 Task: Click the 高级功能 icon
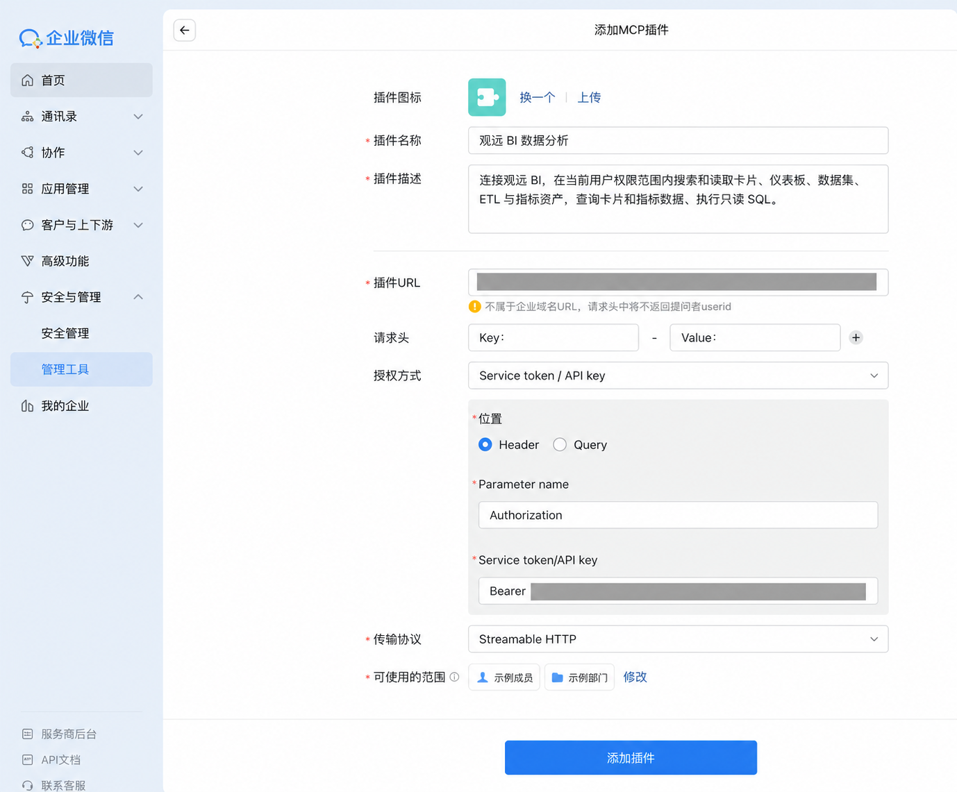(27, 261)
